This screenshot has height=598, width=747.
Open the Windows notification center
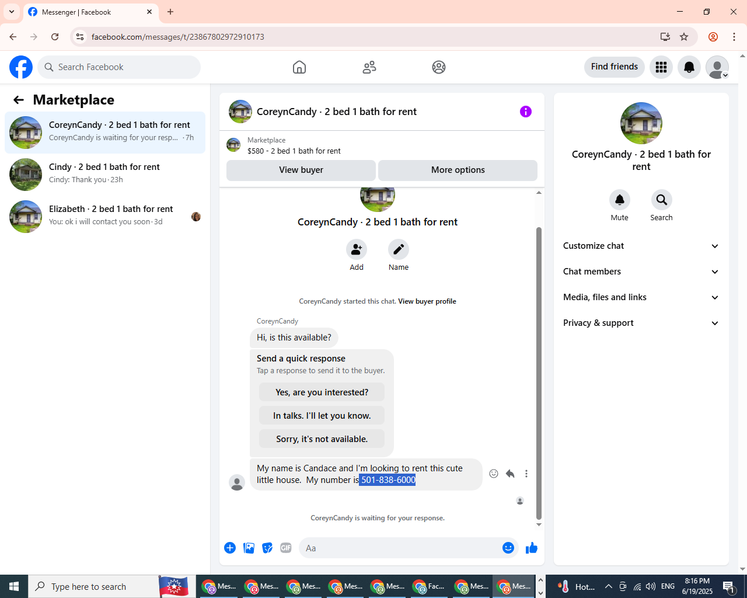[x=729, y=586]
